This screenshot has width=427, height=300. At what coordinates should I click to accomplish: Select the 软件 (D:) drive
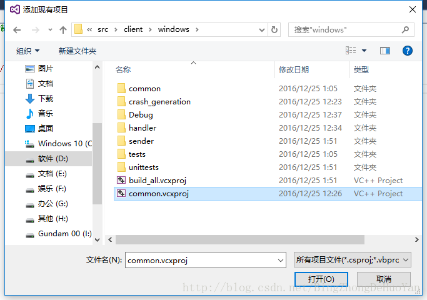[x=49, y=159]
